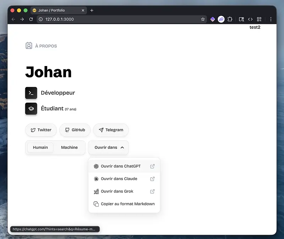Open the Twitter profile link
Viewport: 284px width, 239px height.
[41, 130]
